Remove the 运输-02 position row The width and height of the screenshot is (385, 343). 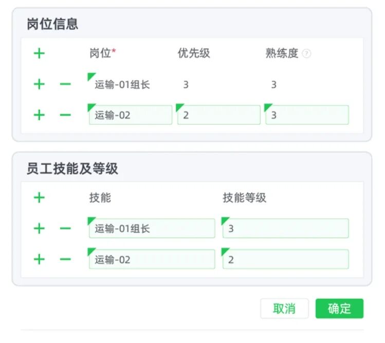click(65, 115)
